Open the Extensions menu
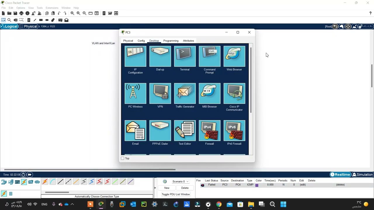Viewport: 374px width, 210px height. 52,8
